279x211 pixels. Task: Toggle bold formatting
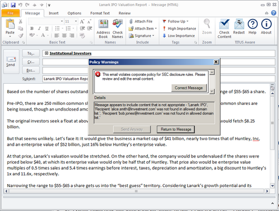pyautogui.click(x=32, y=28)
